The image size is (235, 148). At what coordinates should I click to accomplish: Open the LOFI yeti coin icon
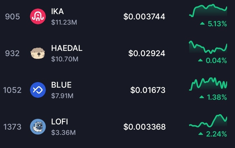tap(38, 127)
